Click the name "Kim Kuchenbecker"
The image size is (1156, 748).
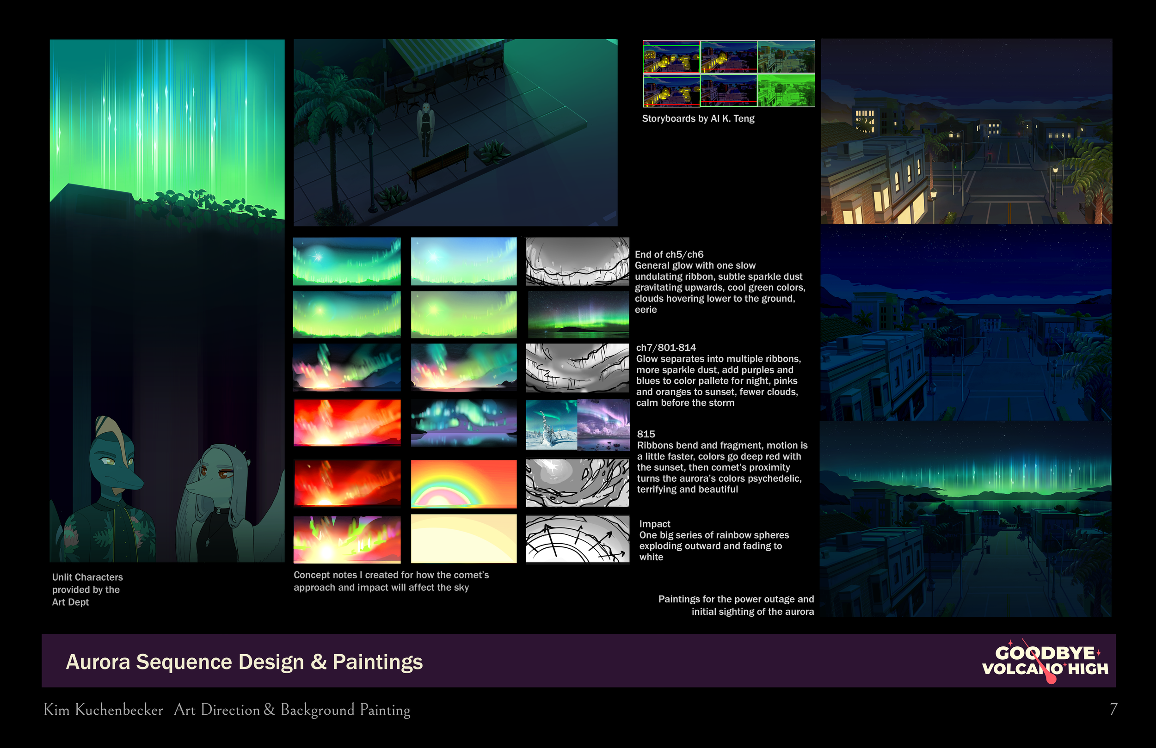104,710
